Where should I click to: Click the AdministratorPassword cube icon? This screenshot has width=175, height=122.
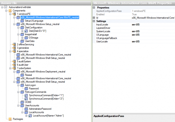[26, 109]
